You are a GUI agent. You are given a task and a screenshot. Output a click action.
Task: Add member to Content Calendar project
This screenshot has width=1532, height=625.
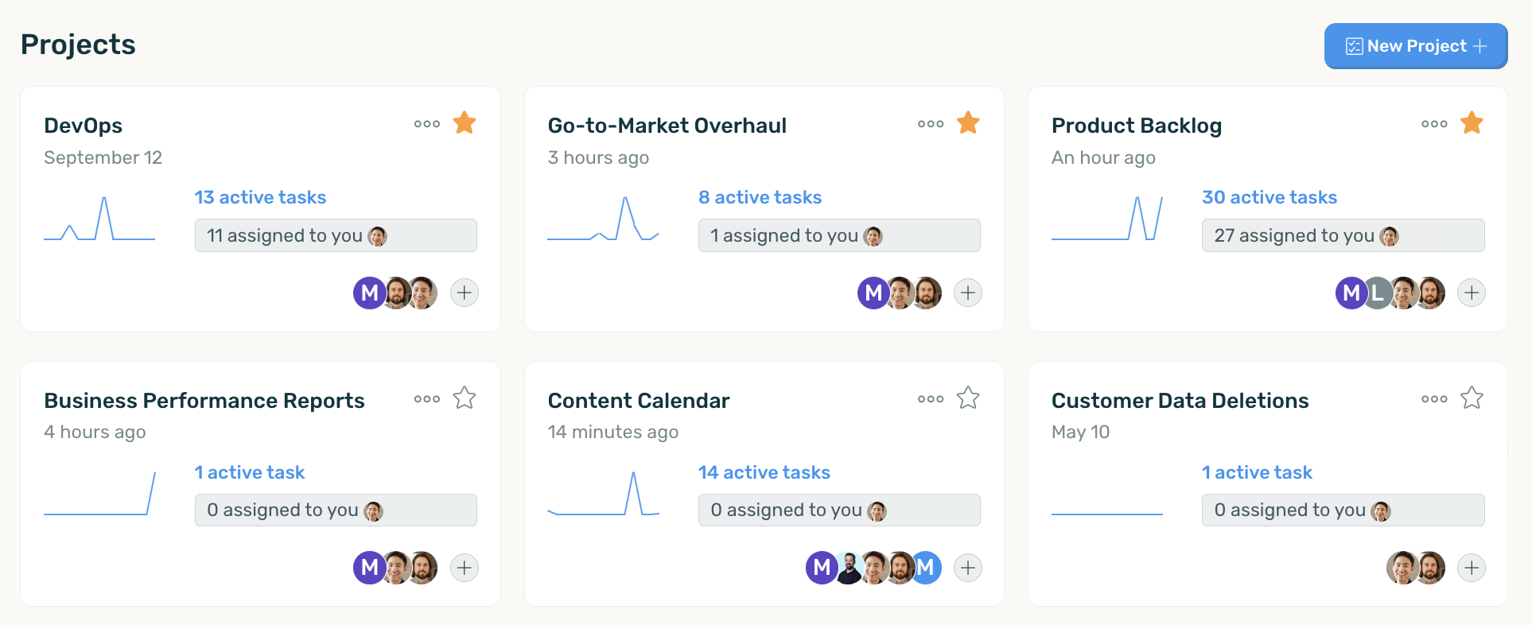click(968, 568)
